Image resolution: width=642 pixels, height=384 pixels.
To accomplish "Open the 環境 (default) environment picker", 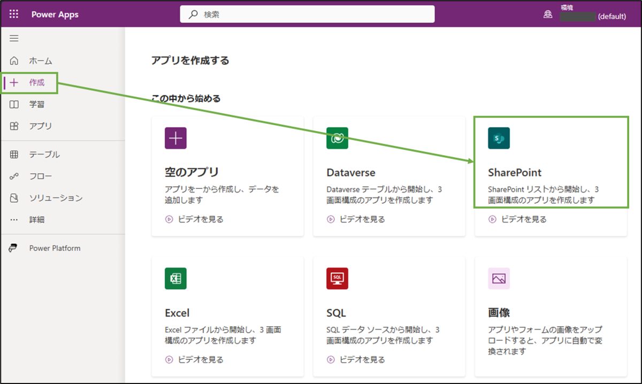I will click(x=593, y=13).
